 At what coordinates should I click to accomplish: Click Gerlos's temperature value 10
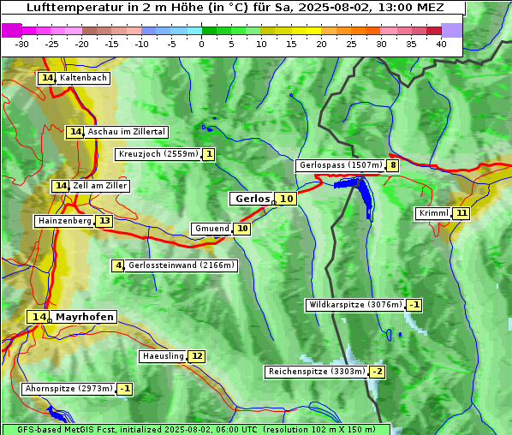click(x=286, y=199)
